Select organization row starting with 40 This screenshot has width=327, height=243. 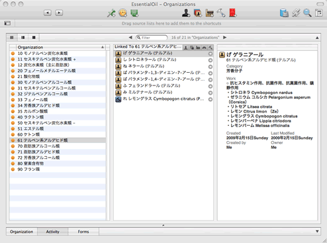click(x=58, y=117)
